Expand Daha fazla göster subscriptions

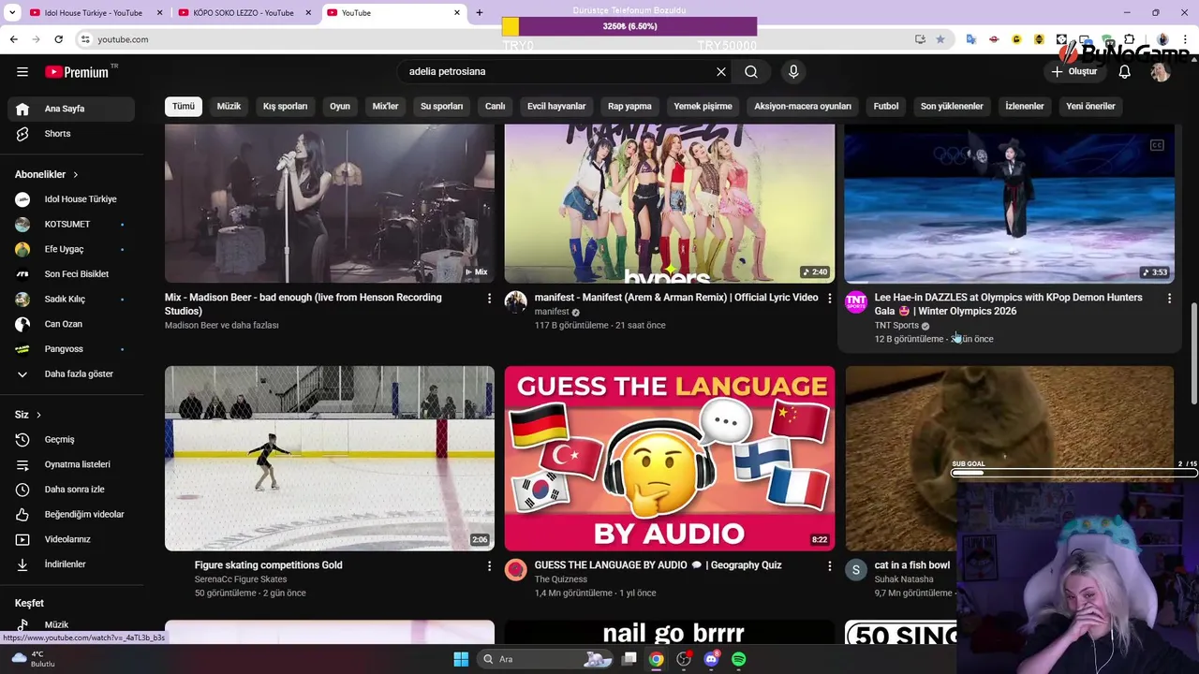pyautogui.click(x=71, y=374)
